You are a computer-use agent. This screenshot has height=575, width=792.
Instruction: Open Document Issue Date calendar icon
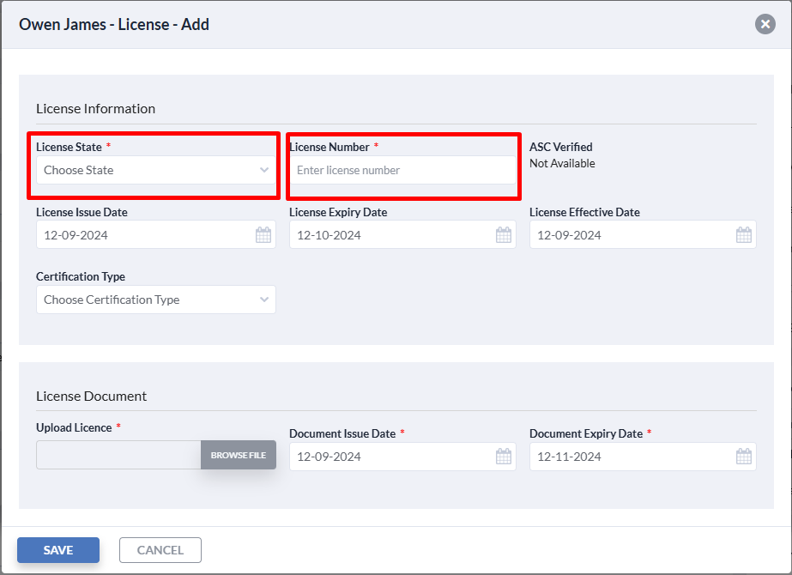(504, 457)
